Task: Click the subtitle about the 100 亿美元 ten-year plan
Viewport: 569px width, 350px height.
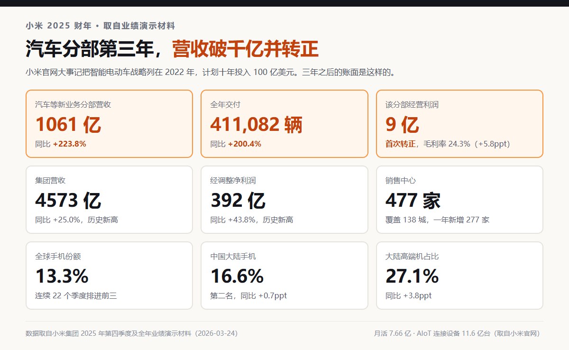Action: [x=211, y=73]
